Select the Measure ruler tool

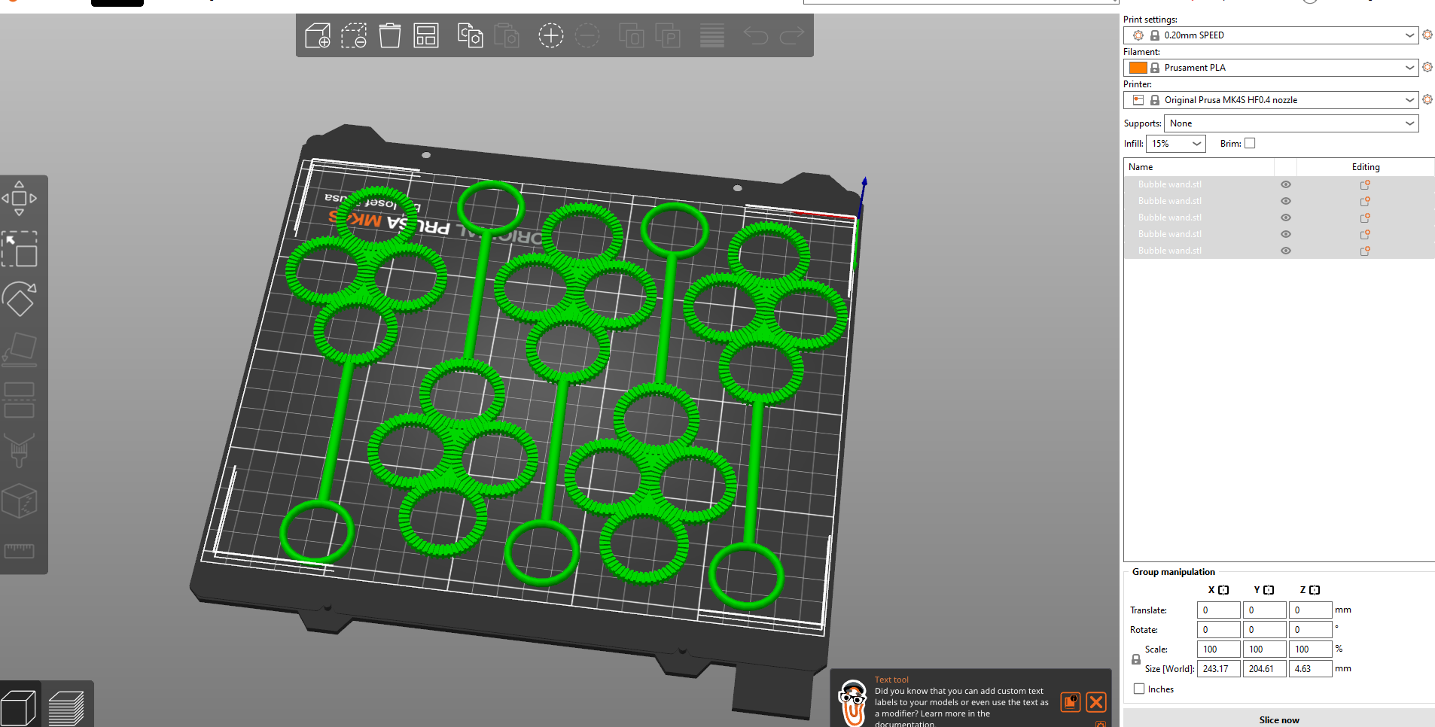20,551
